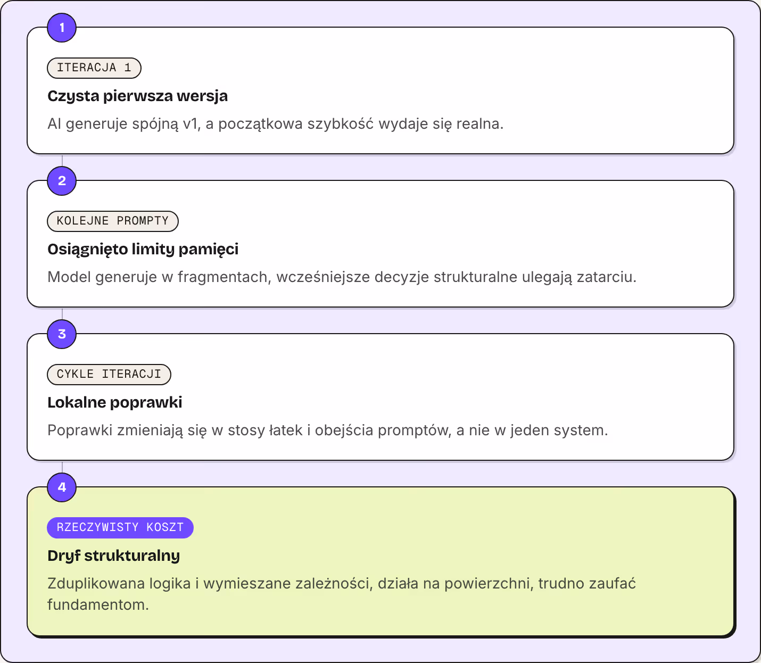
Task: Click the purple "RZECZYWISTY KOSZT" tag
Action: click(120, 527)
